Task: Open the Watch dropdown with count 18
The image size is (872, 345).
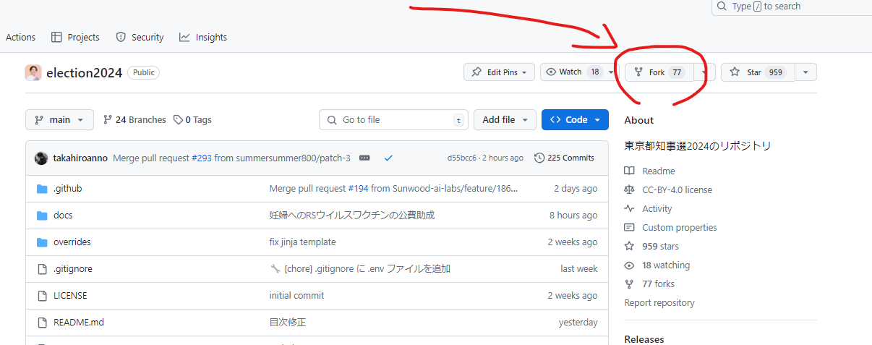Action: click(x=578, y=72)
